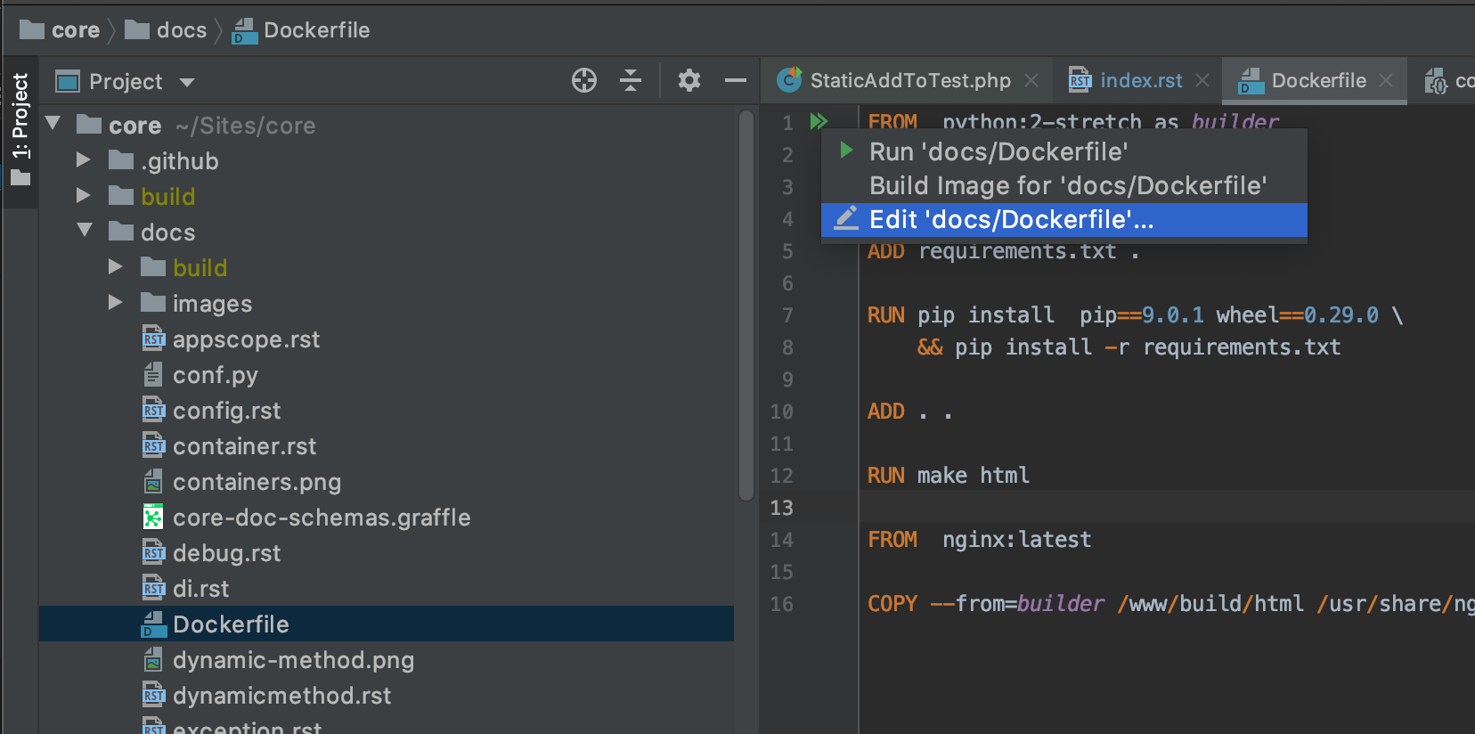Select conf.py in the project tree
This screenshot has height=734, width=1475.
click(215, 375)
